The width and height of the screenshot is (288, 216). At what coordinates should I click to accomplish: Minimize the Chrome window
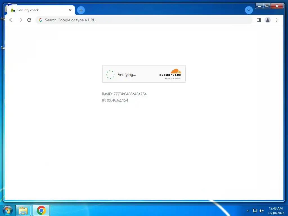pos(259,6)
